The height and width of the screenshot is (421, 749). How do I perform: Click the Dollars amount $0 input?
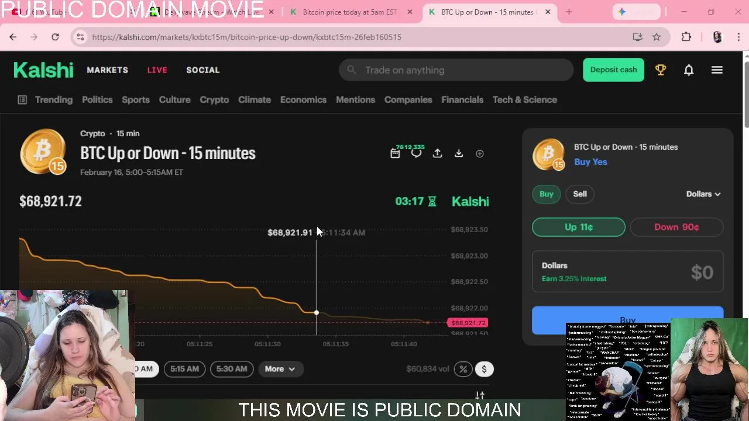pos(627,272)
